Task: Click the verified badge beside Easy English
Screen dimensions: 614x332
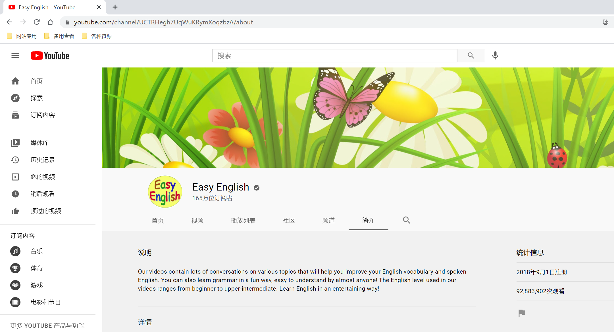Action: coord(257,188)
